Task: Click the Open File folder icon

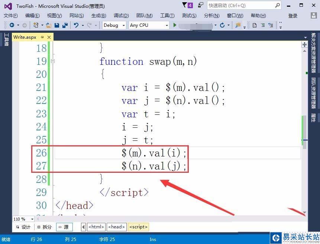Action: 48,25
